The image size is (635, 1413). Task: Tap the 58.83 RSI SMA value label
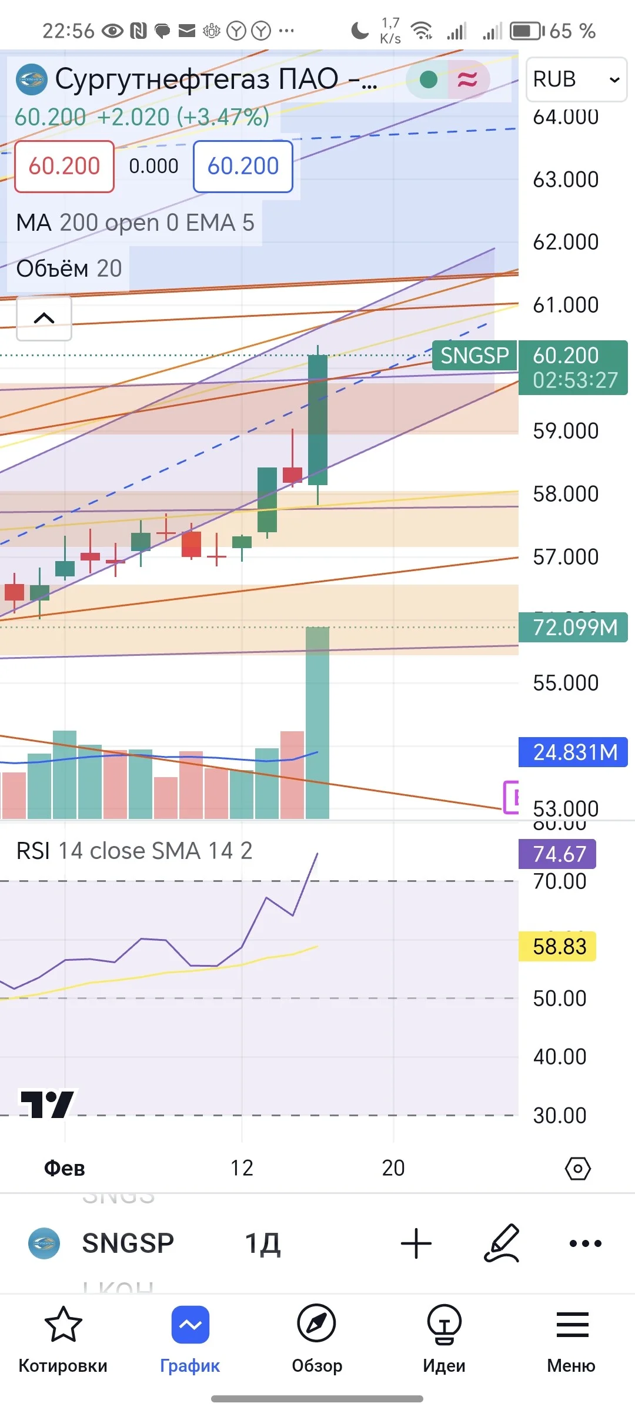click(x=557, y=946)
